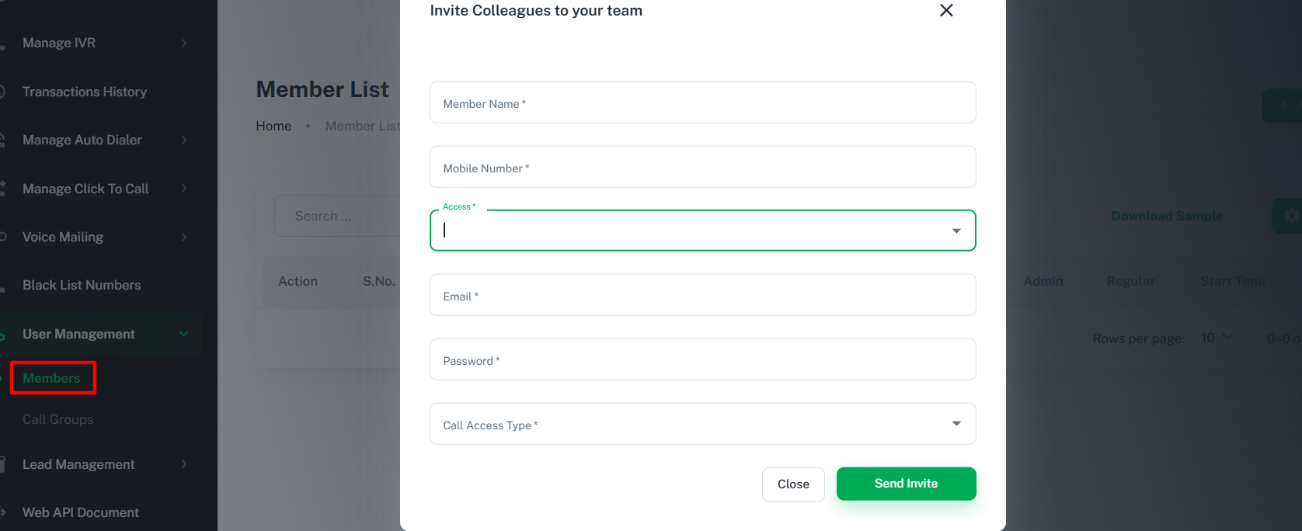Focus the Member Name field
Screen dimensions: 1302x531
[702, 102]
